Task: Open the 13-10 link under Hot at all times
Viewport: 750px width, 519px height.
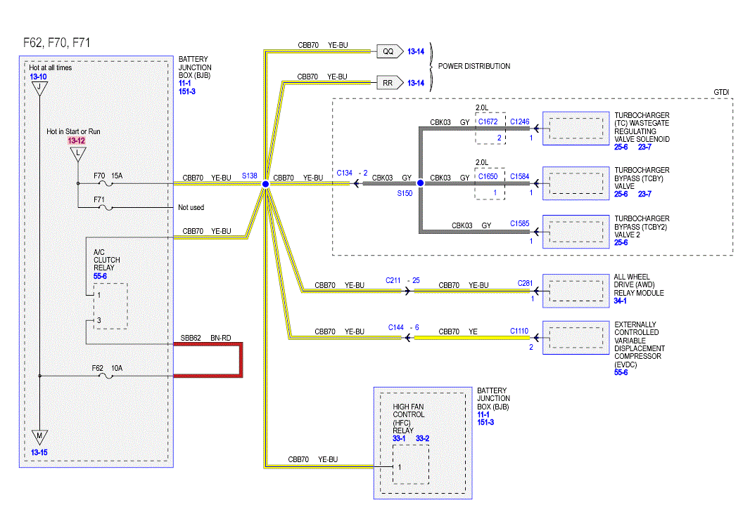Action: pyautogui.click(x=38, y=77)
